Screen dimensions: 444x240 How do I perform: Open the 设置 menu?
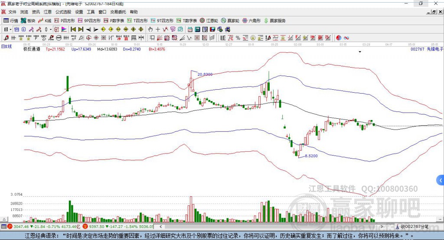coord(79,12)
